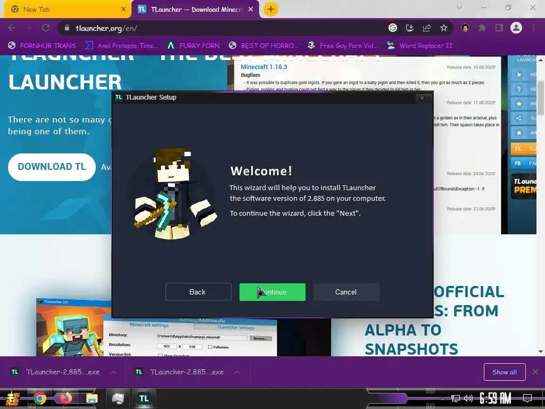Open the Windows Start menu
545x409 pixels.
coord(13,398)
